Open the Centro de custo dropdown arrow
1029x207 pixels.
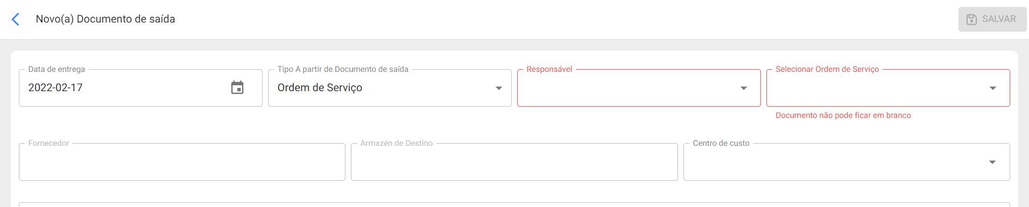point(992,162)
